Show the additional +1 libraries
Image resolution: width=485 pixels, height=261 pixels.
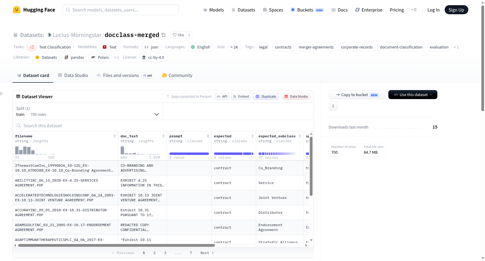(116, 57)
